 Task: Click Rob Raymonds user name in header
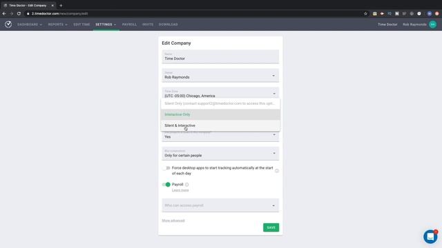[414, 25]
